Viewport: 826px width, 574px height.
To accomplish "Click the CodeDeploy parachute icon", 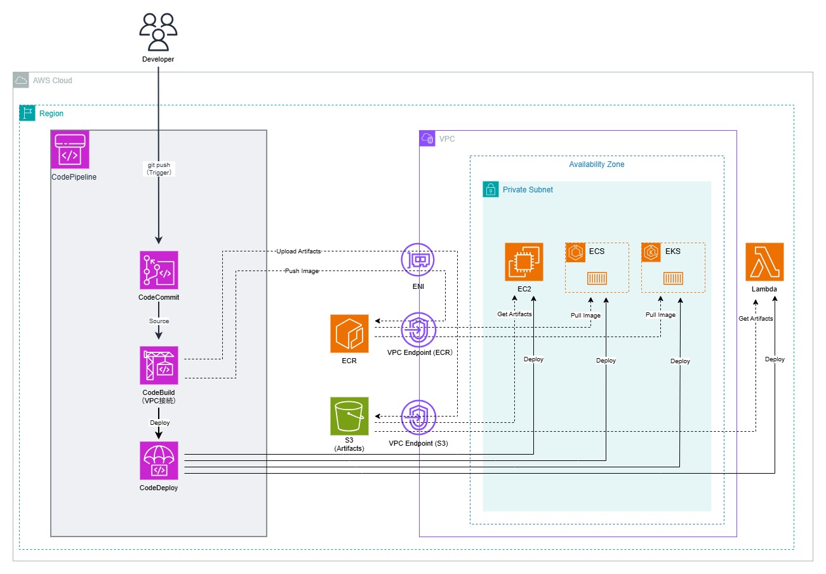I will click(159, 460).
